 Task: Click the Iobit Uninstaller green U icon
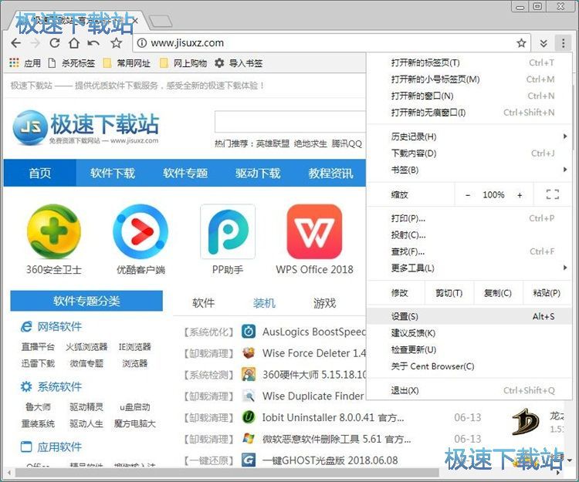(249, 417)
